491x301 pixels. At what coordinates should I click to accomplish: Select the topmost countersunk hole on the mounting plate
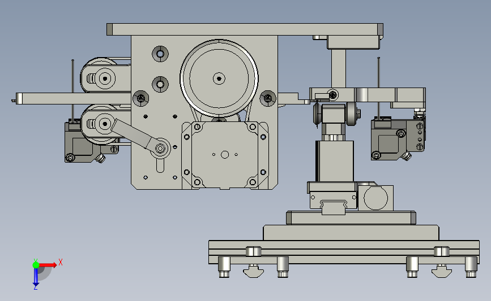coord(160,54)
